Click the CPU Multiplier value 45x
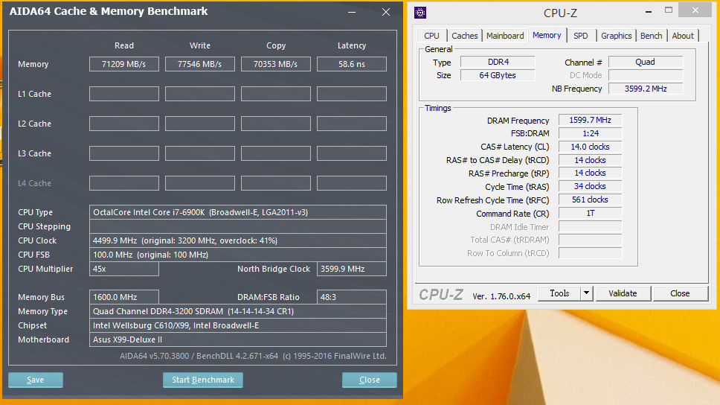 [124, 269]
